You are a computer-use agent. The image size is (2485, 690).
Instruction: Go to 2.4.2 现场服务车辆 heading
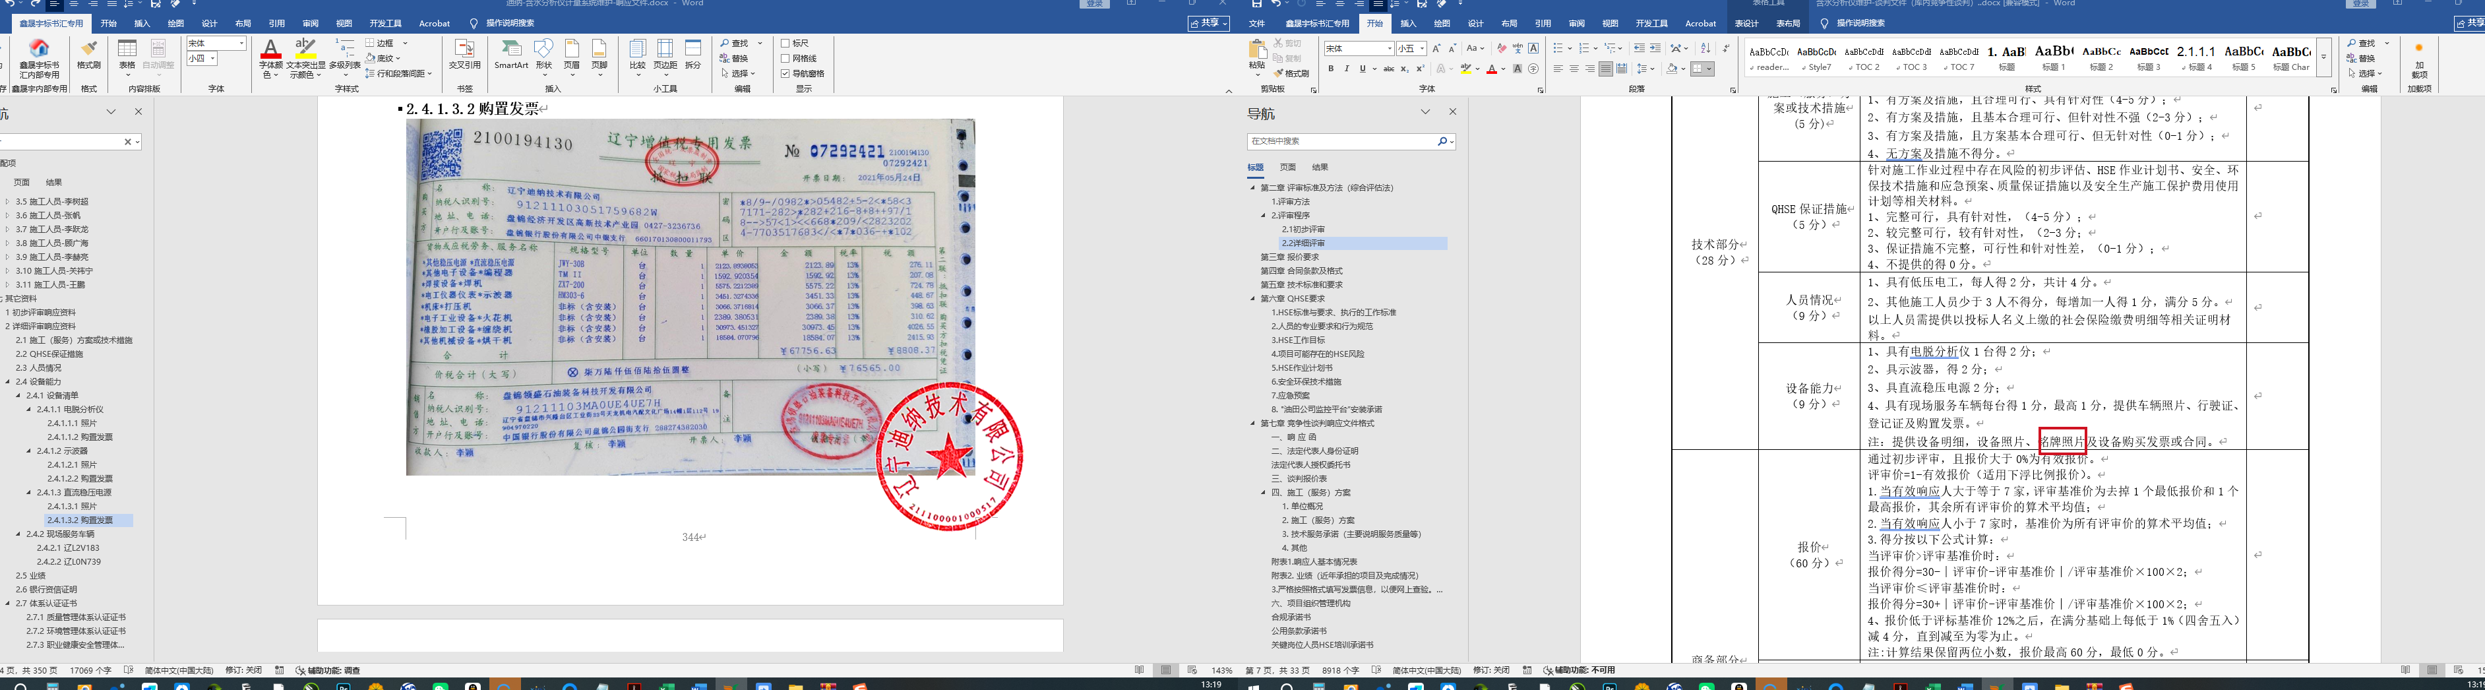[x=60, y=534]
